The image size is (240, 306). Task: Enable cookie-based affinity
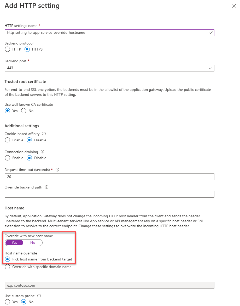[x=7, y=140]
